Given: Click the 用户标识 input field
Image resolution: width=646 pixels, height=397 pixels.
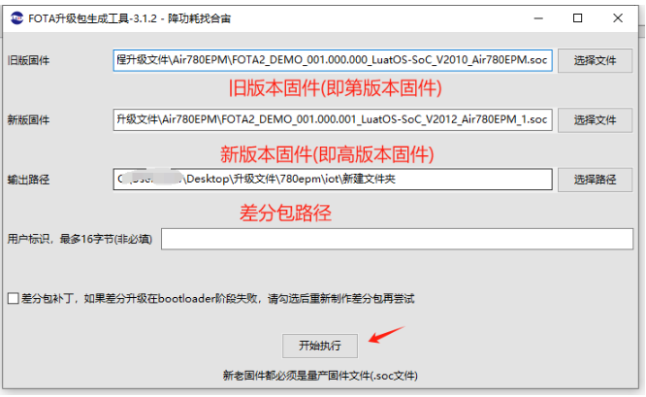Looking at the screenshot, I should tap(397, 239).
